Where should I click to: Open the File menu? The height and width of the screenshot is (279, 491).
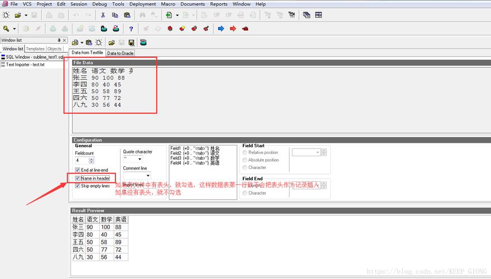pos(14,4)
